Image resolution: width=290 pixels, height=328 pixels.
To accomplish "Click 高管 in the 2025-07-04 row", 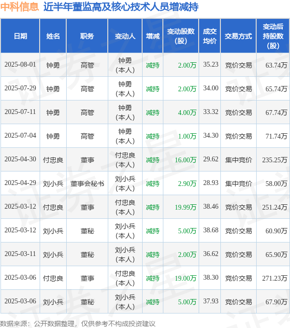I will point(87,136).
